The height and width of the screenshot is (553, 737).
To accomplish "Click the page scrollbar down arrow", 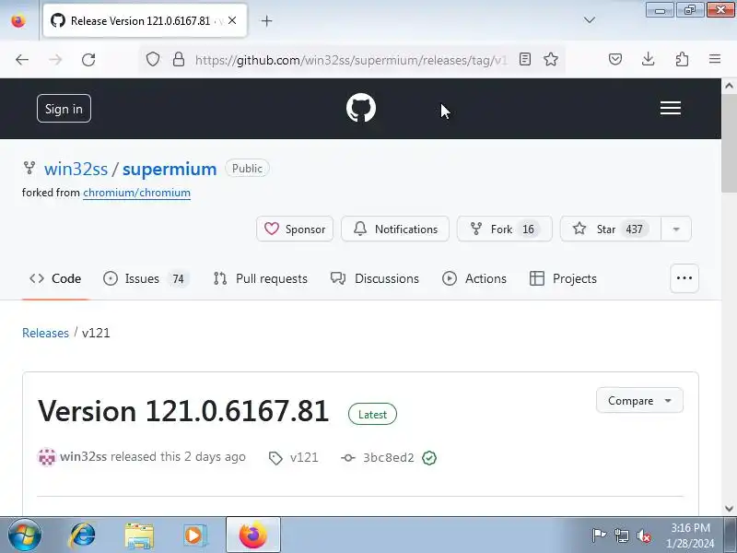I will point(729,509).
